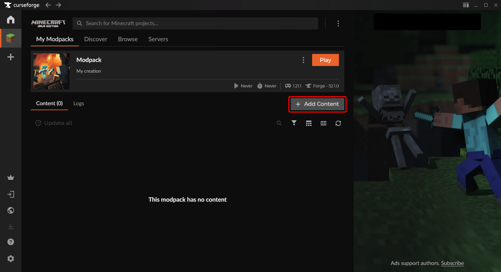Toggle the grid view layout icon

(309, 123)
